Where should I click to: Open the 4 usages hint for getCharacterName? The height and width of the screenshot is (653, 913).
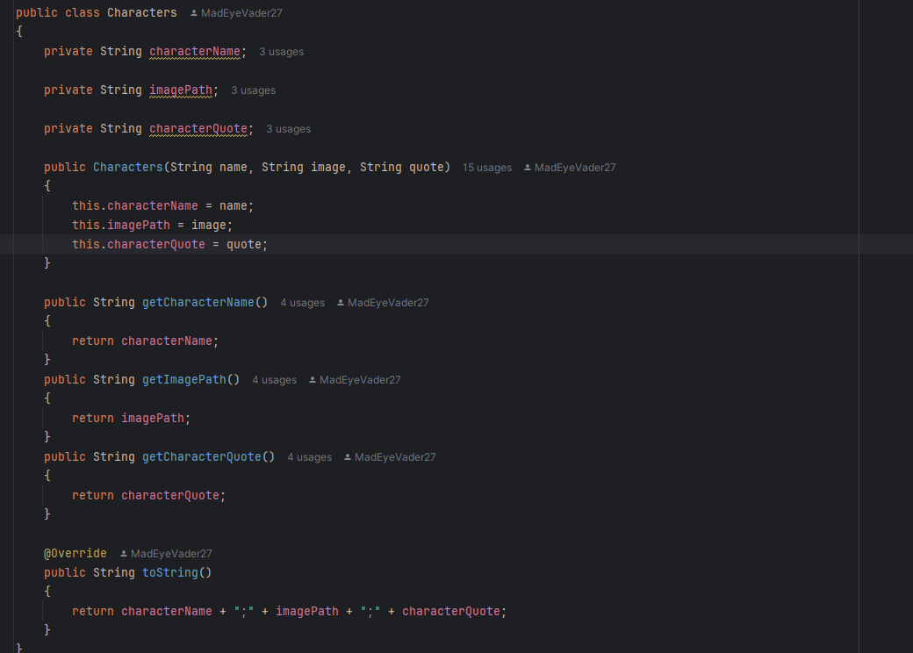click(x=302, y=303)
